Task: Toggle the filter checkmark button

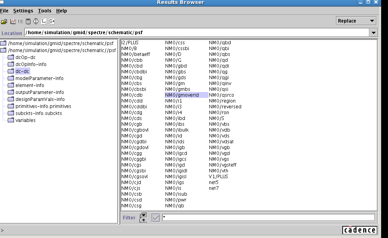Action: (155, 218)
